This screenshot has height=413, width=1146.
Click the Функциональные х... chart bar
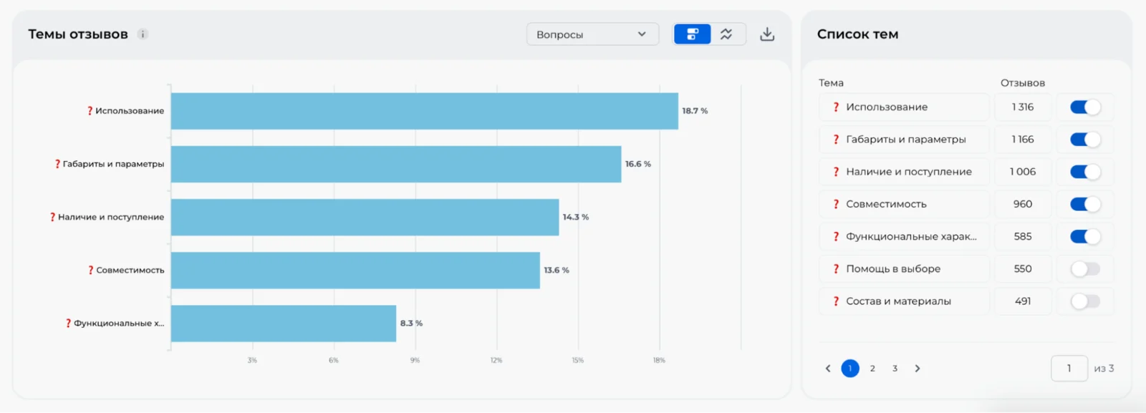(284, 324)
